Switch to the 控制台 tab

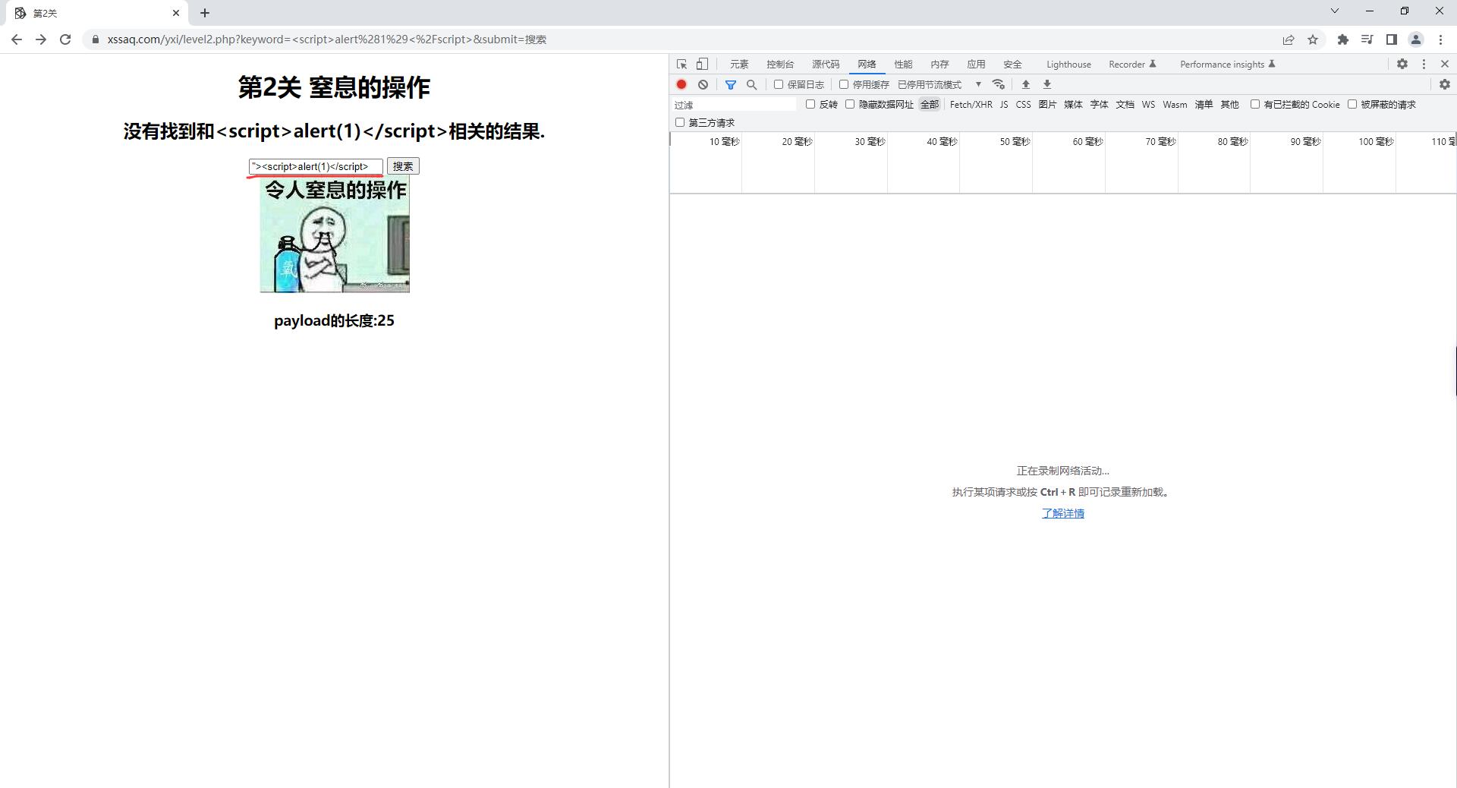[x=780, y=65]
